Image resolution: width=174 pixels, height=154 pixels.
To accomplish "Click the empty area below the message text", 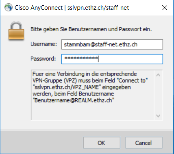I will pyautogui.click(x=93, y=111).
